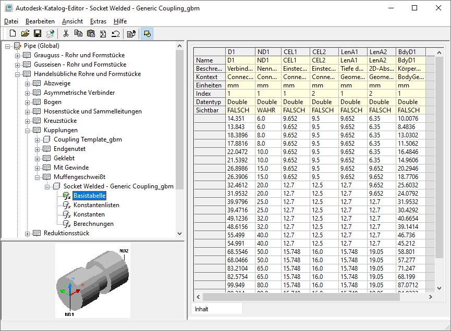
Task: Toggle the highlighted preview toolbar button
Action: click(x=147, y=33)
